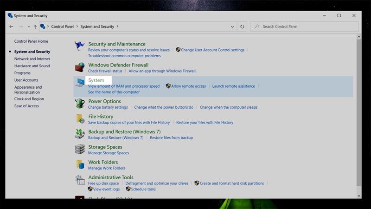Image resolution: width=371 pixels, height=209 pixels.
Task: Expand chevron after System and Security breadcrumb
Action: point(117,26)
